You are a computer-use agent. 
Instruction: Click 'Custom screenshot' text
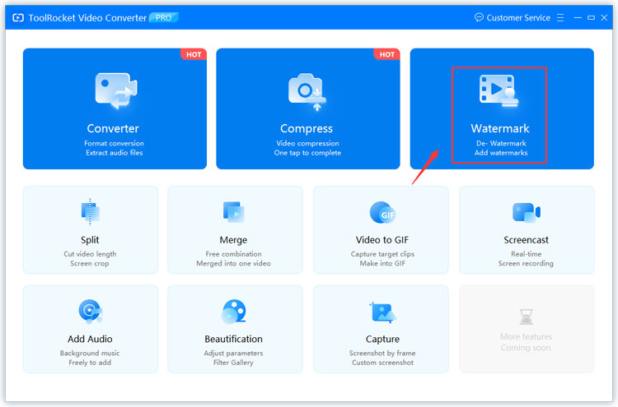click(382, 363)
